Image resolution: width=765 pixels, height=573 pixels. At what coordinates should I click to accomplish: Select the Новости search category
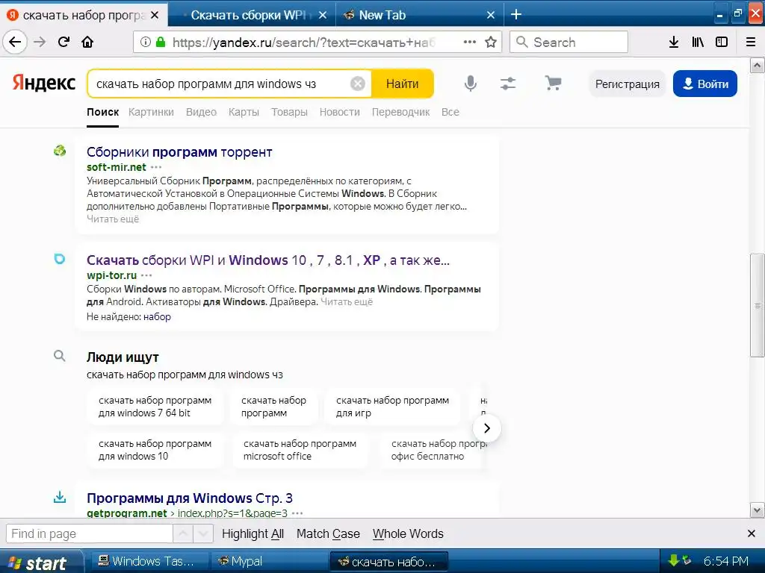(340, 112)
